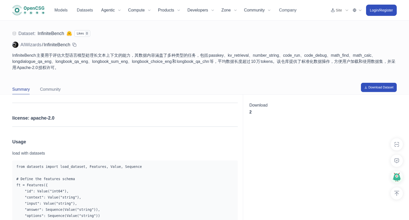
Task: Click the Hugging Face emoji badge
Action: (x=69, y=33)
